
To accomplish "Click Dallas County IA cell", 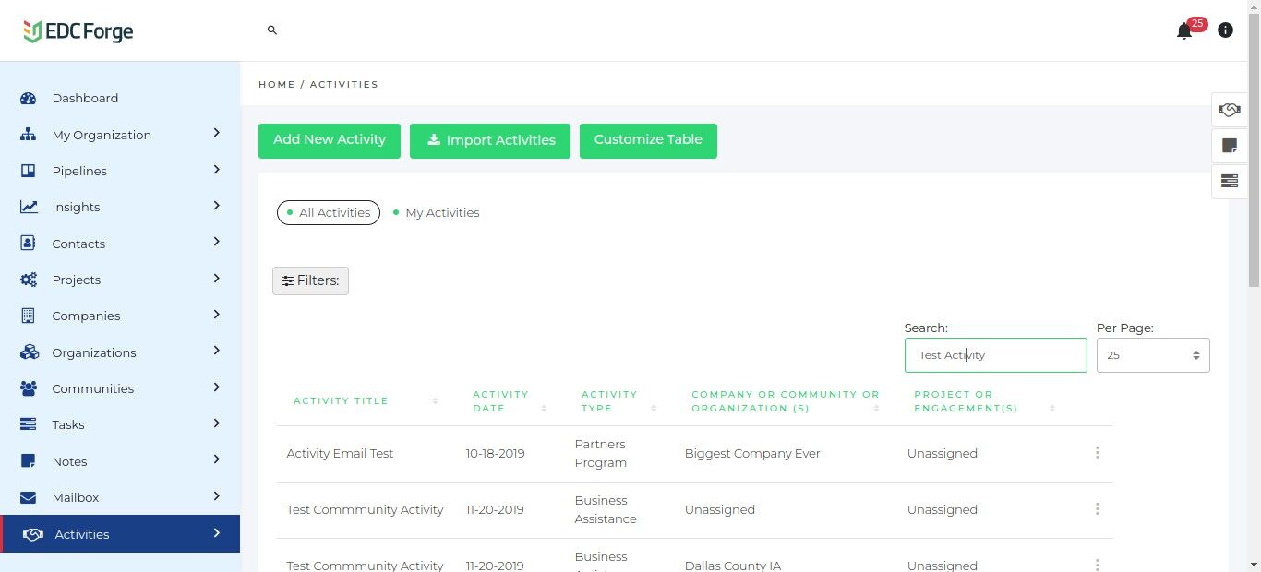I will tap(733, 566).
